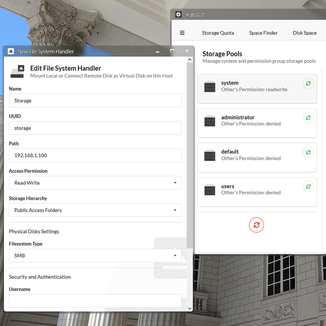
Task: Click the Path field containing 192.168.1.100
Action: point(95,155)
